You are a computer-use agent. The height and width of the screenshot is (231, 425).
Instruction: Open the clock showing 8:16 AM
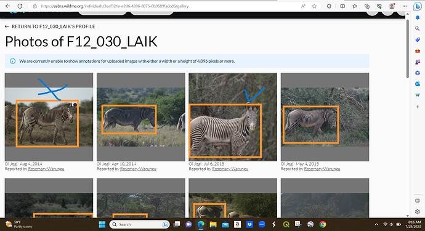414,224
